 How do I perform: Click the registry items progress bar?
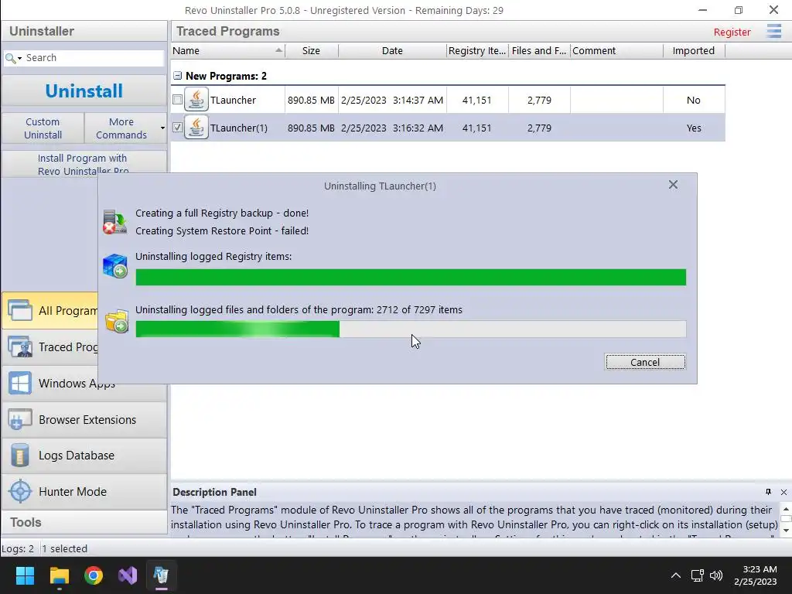click(411, 278)
